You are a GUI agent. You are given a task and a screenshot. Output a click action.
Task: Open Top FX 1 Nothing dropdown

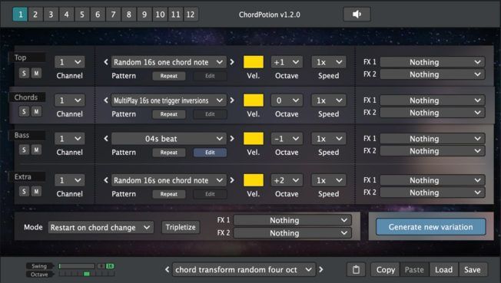coord(433,62)
